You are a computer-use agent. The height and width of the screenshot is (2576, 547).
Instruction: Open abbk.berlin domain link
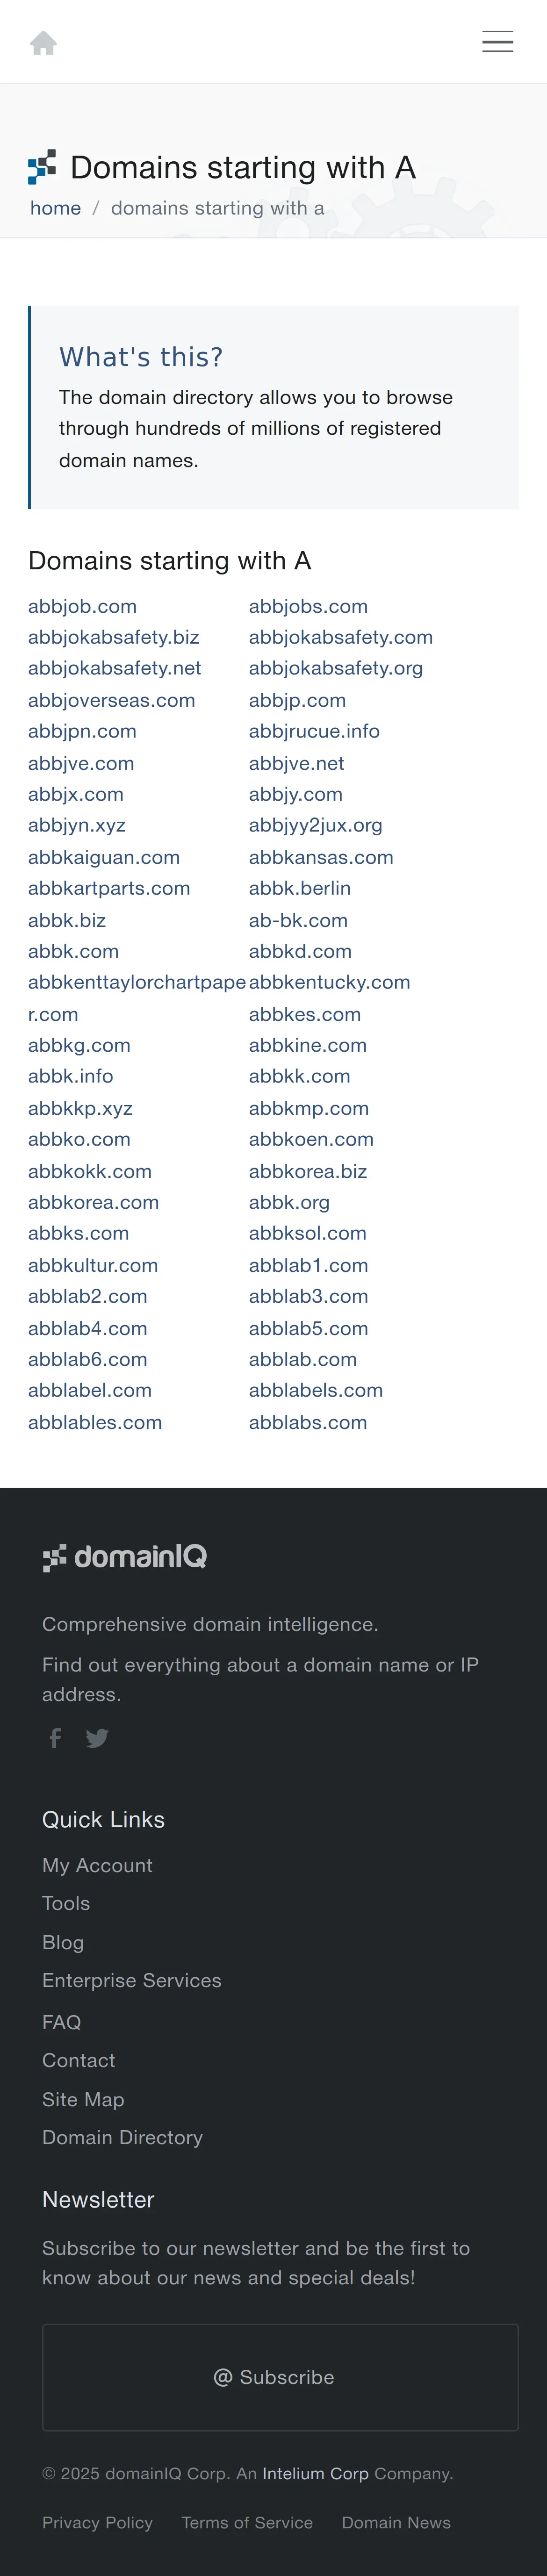pos(299,888)
